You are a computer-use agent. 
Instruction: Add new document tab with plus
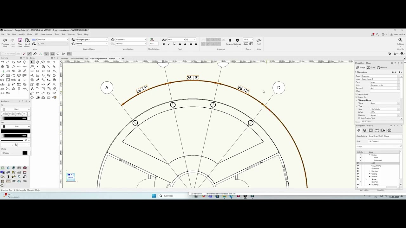pyautogui.click(x=123, y=58)
